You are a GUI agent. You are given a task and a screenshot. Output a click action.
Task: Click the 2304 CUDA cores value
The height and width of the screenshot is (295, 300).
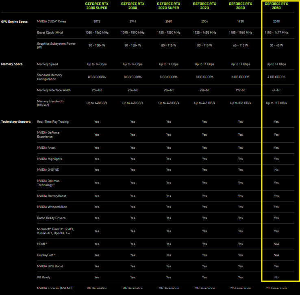click(204, 22)
